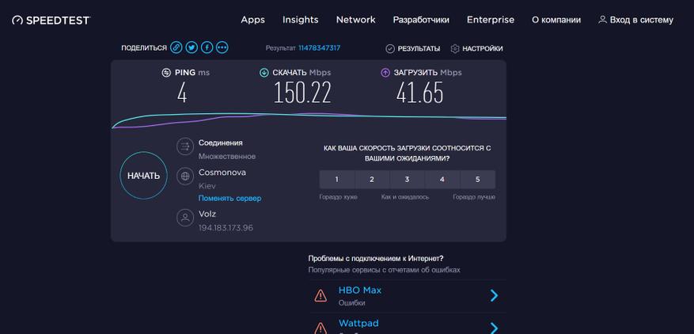Click the user icon beside Вход в систему
This screenshot has height=334, width=694.
602,20
